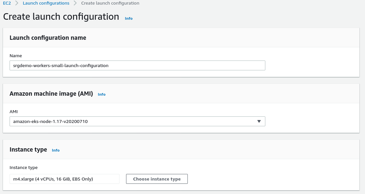The width and height of the screenshot is (365, 194).
Task: Open Info link beside the page title
Action: coord(129,18)
